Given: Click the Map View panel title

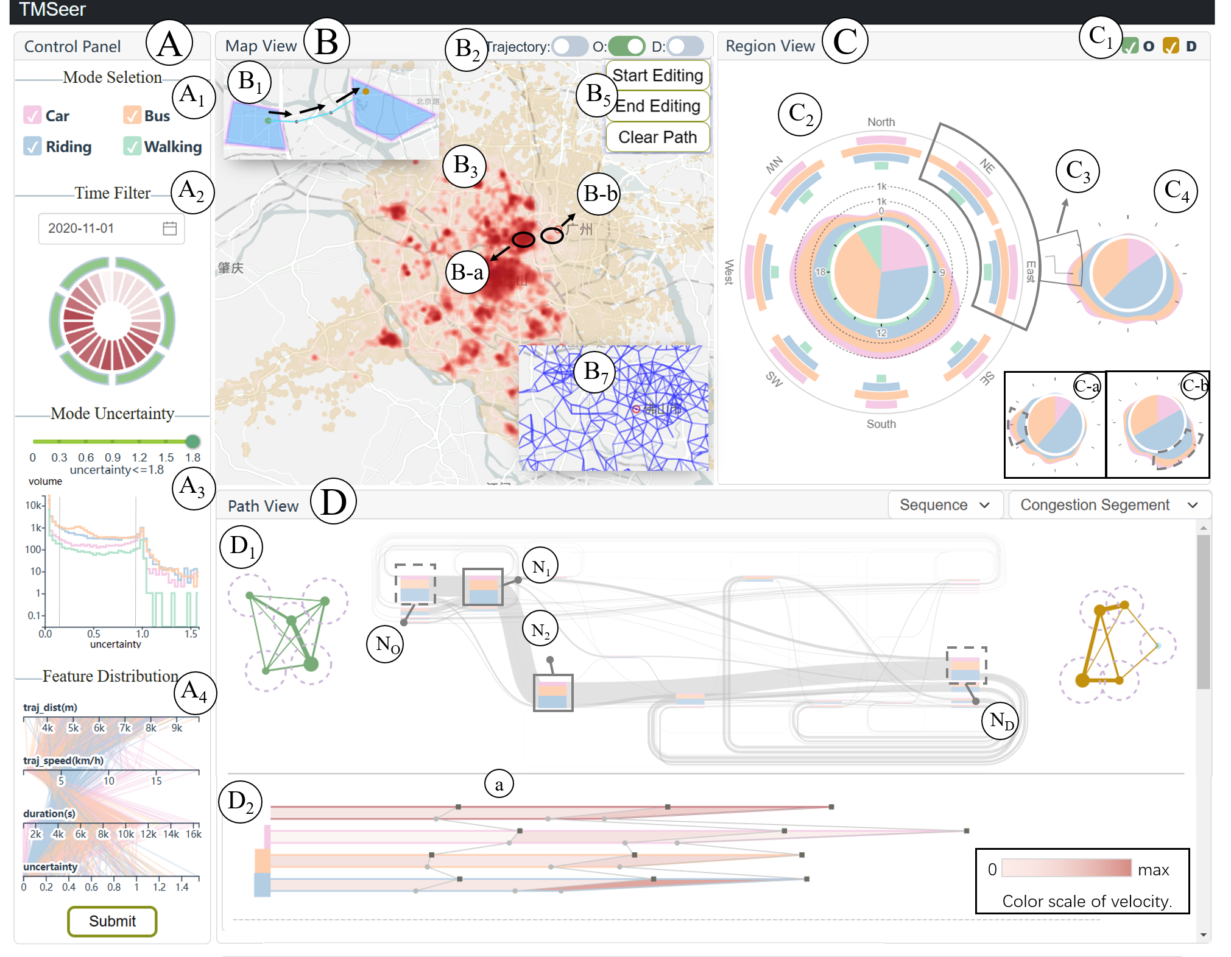Looking at the screenshot, I should [261, 46].
